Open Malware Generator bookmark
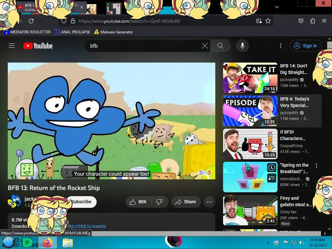 point(114,32)
